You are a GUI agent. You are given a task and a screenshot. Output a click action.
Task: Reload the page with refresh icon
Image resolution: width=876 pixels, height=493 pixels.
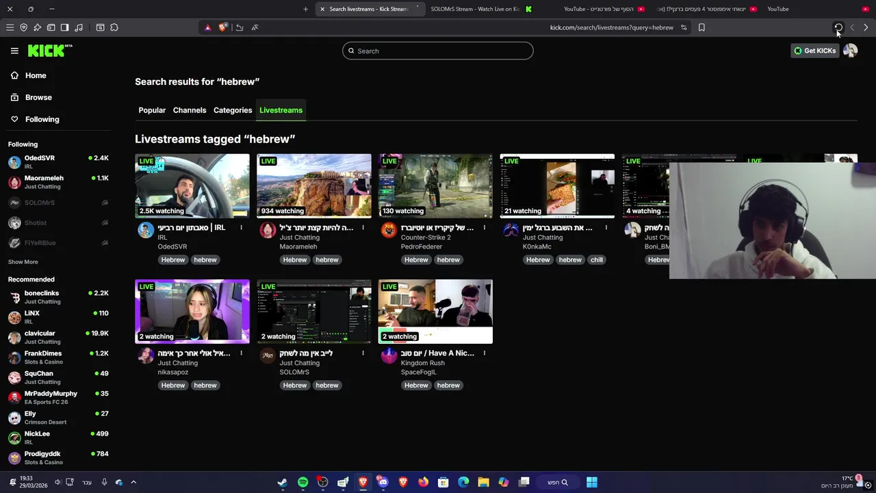pyautogui.click(x=838, y=27)
